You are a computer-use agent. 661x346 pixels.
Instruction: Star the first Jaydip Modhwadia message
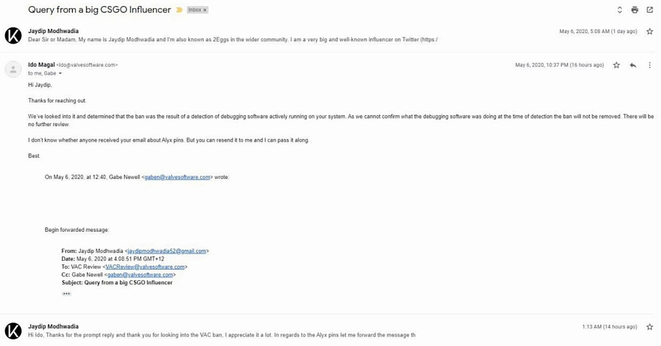click(650, 31)
